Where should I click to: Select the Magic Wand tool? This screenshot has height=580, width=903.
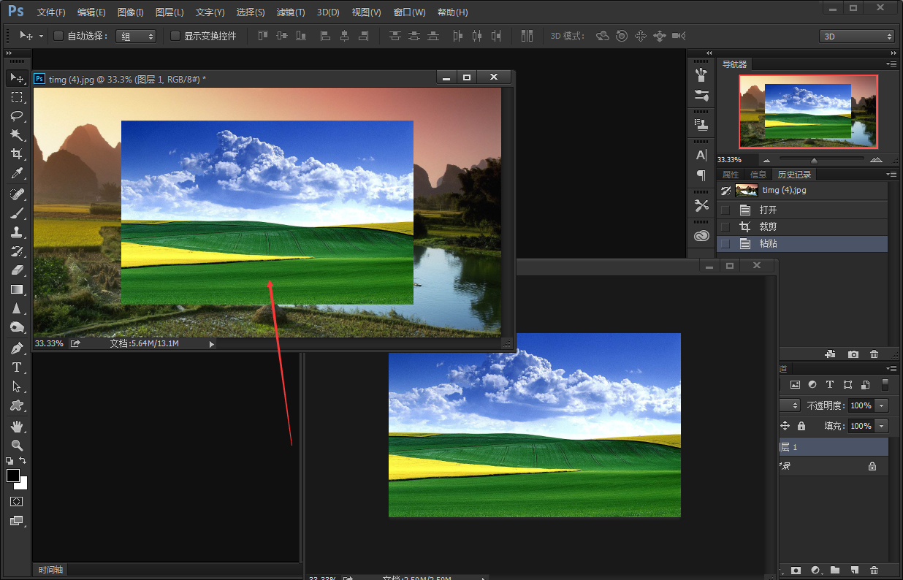pos(16,135)
